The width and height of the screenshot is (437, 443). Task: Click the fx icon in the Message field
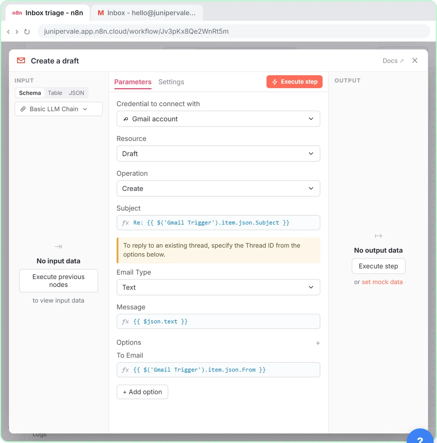[125, 322]
